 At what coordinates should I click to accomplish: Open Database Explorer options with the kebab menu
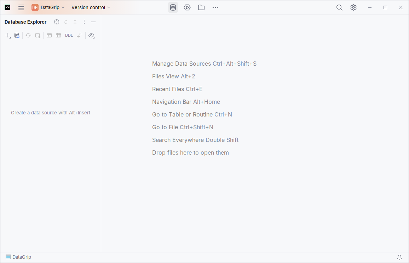point(84,22)
